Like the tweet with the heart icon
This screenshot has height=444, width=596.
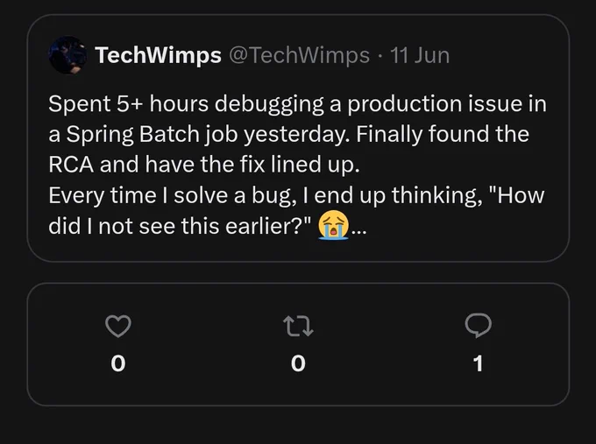(117, 326)
